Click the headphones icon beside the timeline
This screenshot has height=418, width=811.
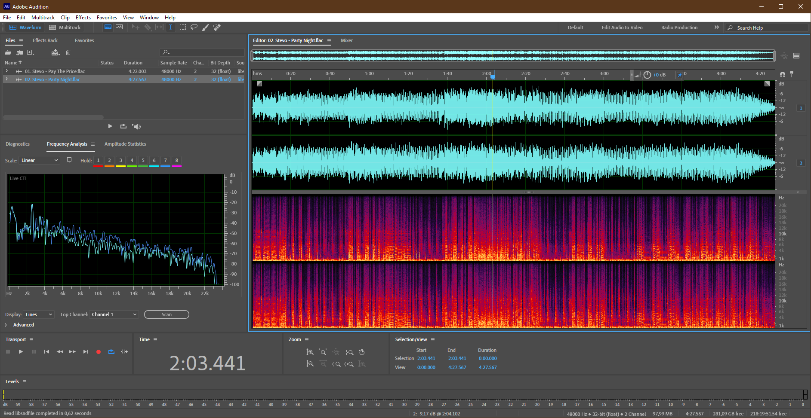[782, 74]
